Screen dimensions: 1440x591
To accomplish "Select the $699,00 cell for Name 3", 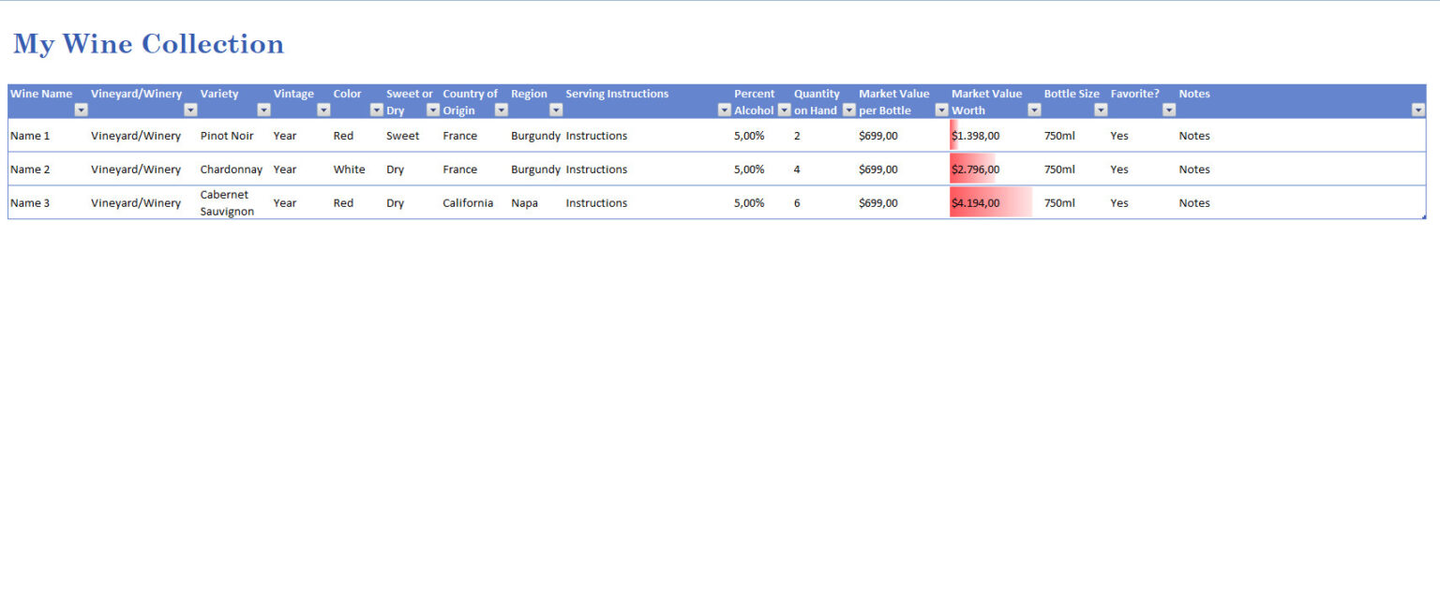I will tap(877, 202).
